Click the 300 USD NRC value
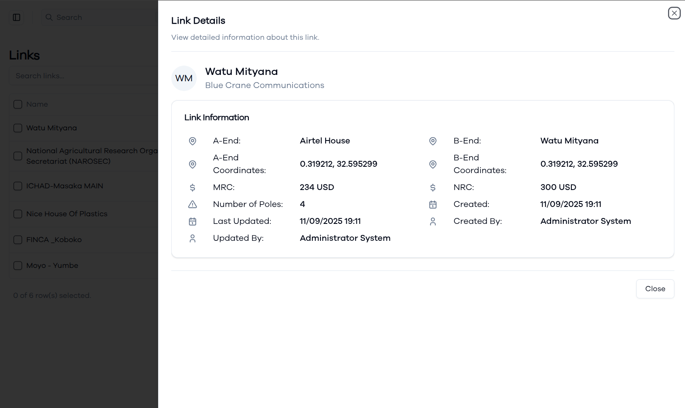Screen dimensions: 685x408 click(558, 187)
